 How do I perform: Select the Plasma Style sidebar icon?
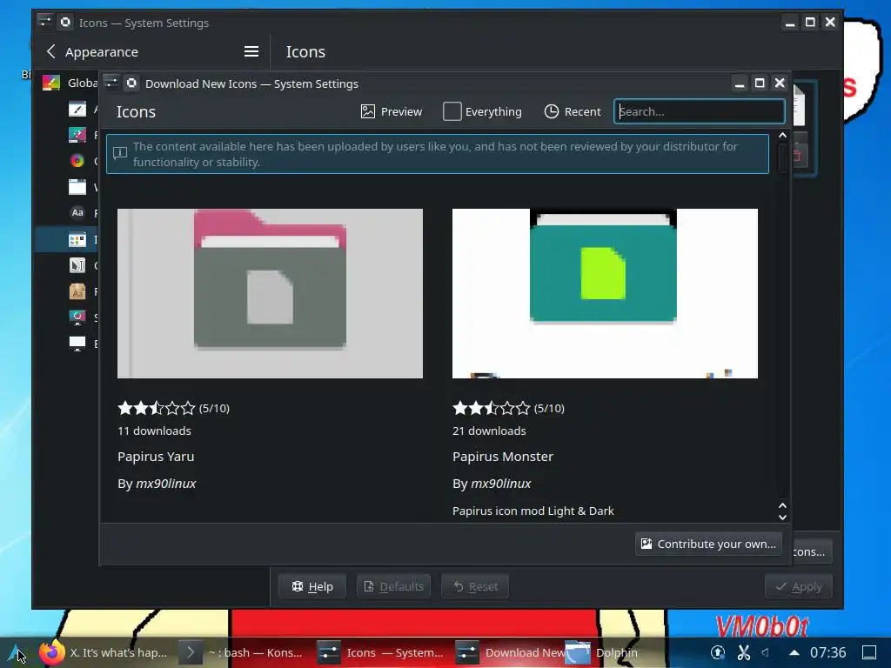77,135
